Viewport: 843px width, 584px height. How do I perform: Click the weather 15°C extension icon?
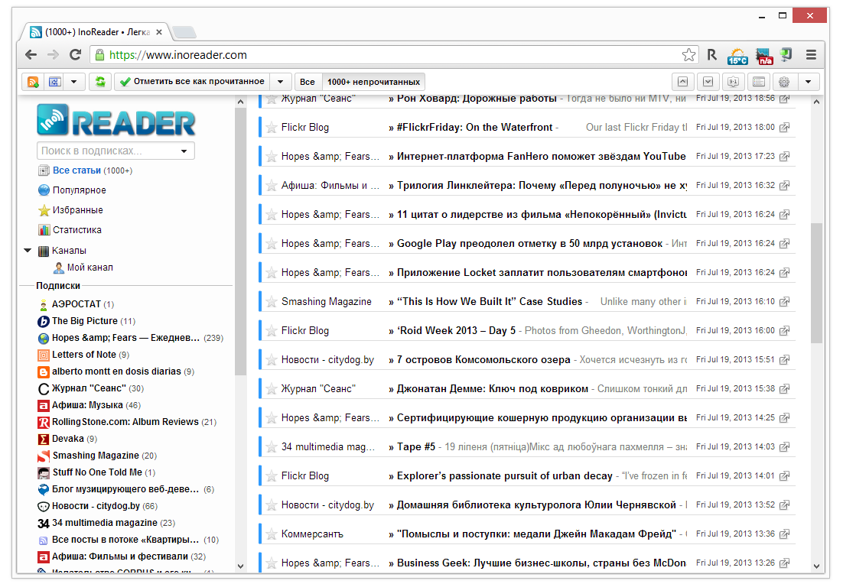737,55
